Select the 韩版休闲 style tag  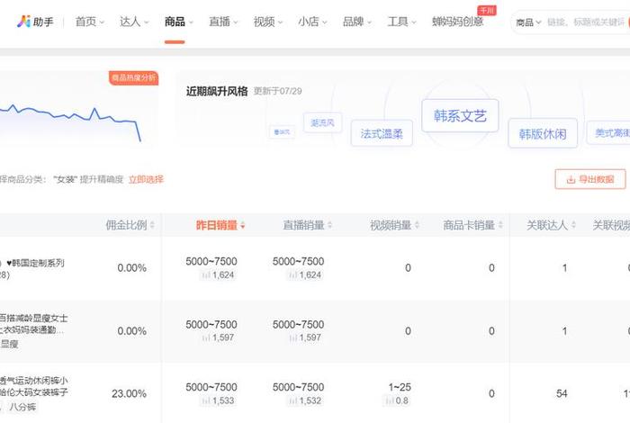tap(543, 133)
